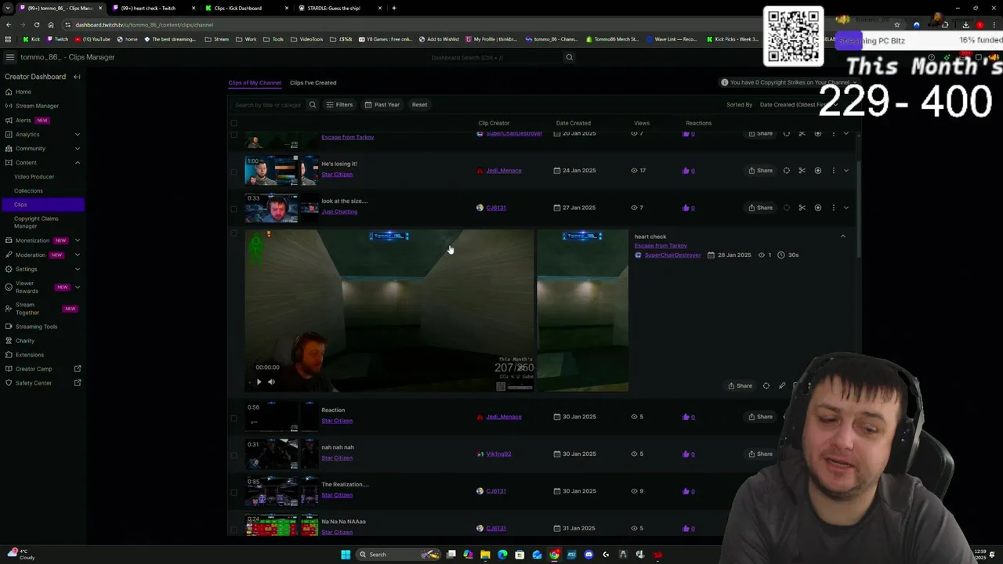Open Viktog92 creator link

coord(498,454)
